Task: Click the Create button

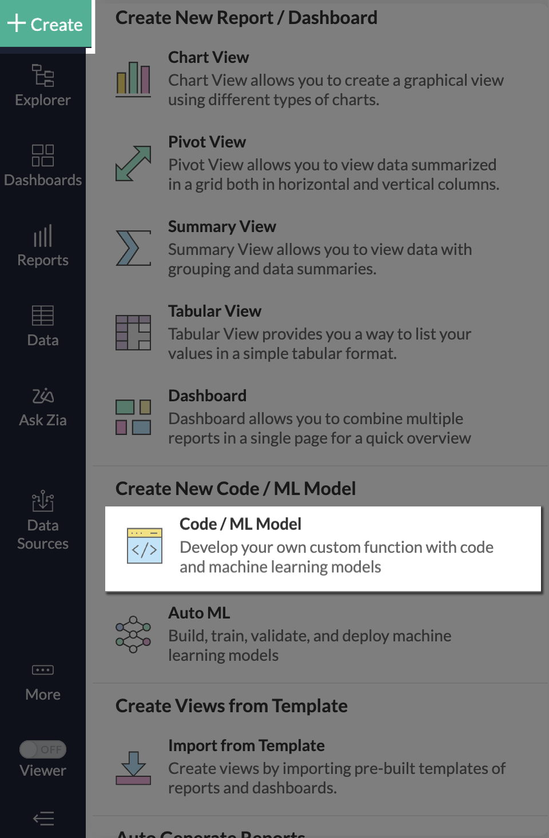Action: [x=45, y=24]
